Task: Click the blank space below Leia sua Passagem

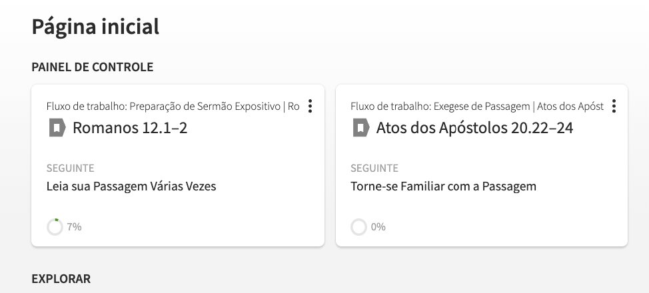Action: click(x=178, y=206)
